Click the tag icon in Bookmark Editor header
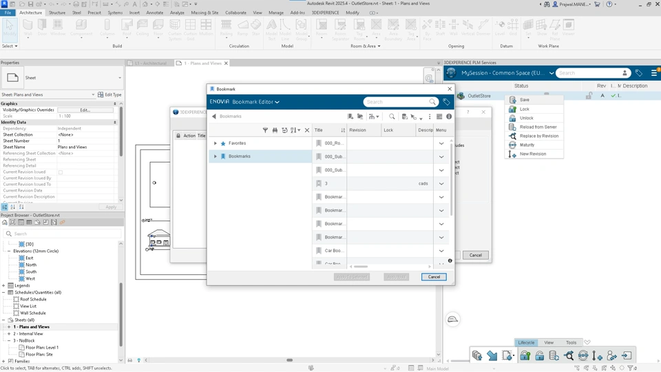Screen dimensions: 661x372 (x=446, y=102)
